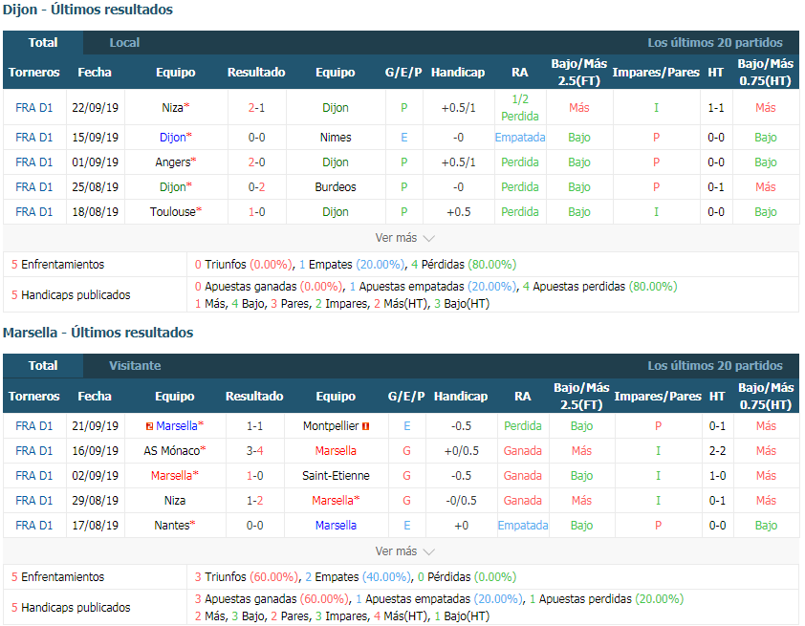Open FRA D1 link for the 17/08/19 match
Screen dimensions: 805x626
[33, 526]
